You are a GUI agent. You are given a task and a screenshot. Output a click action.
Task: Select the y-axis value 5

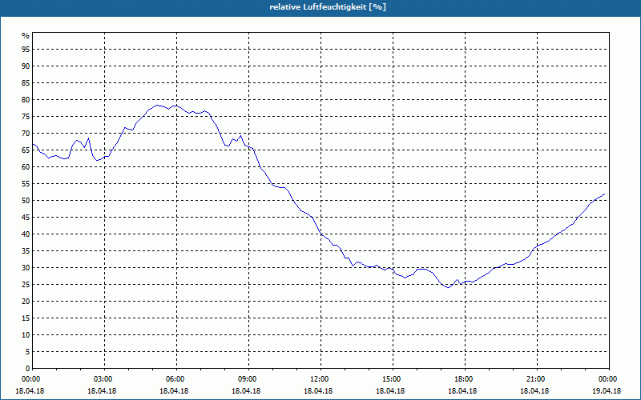pos(28,351)
